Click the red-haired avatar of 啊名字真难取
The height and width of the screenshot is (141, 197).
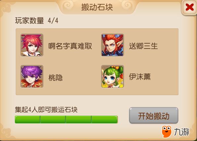tap(32, 45)
